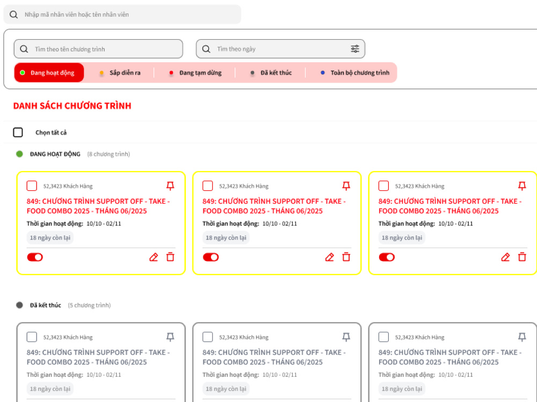Switch off the first active card's toggle

pyautogui.click(x=35, y=257)
